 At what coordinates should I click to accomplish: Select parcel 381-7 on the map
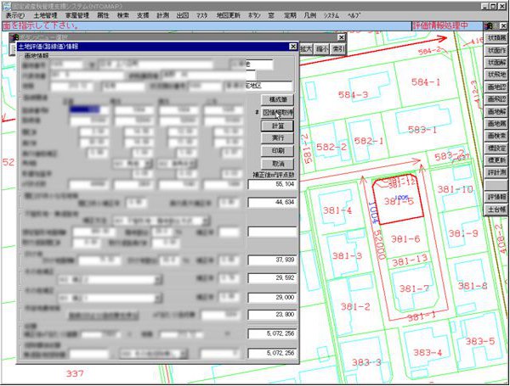coord(414,288)
